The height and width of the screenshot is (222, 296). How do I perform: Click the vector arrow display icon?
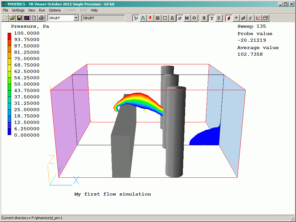[236, 18]
